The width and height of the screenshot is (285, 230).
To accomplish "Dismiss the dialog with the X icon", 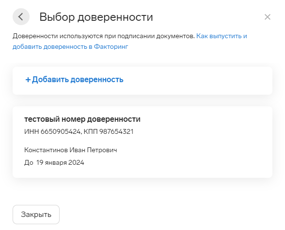I will (x=268, y=17).
